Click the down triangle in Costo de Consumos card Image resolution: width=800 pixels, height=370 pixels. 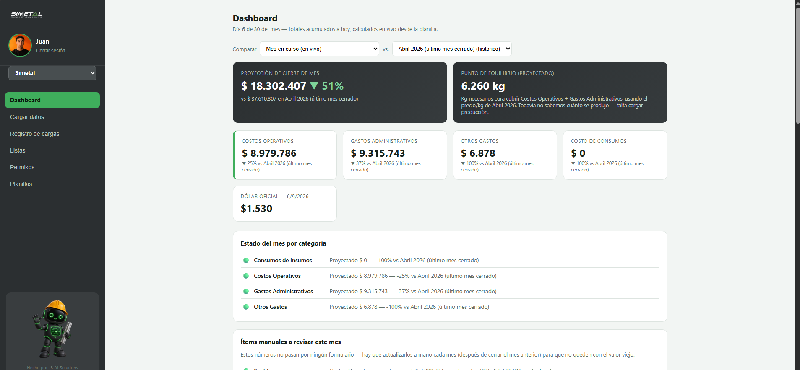coord(573,163)
